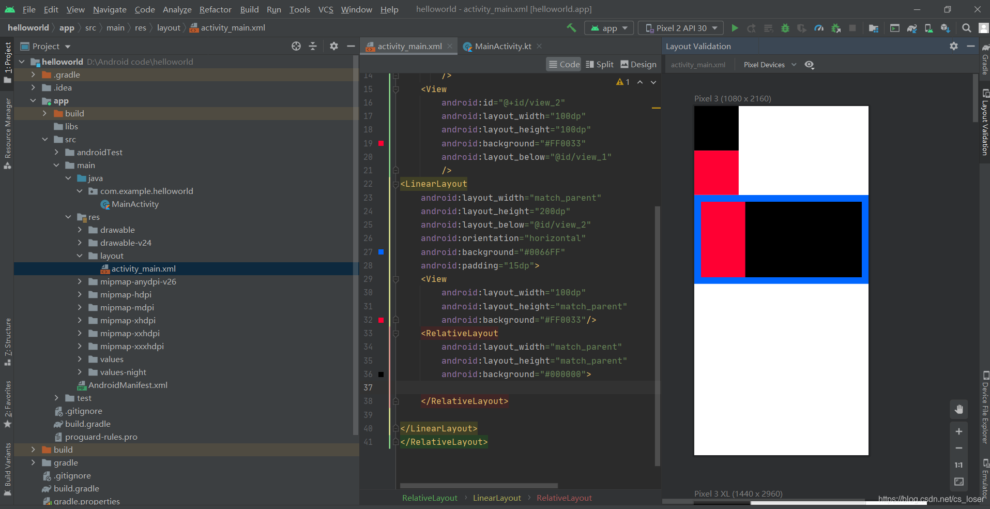
Task: Open the Project view selector dropdown
Action: click(x=45, y=46)
